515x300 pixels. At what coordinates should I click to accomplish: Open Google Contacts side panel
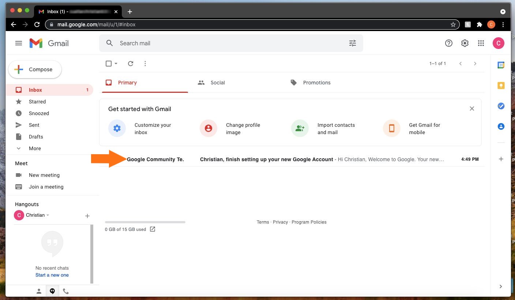point(501,126)
